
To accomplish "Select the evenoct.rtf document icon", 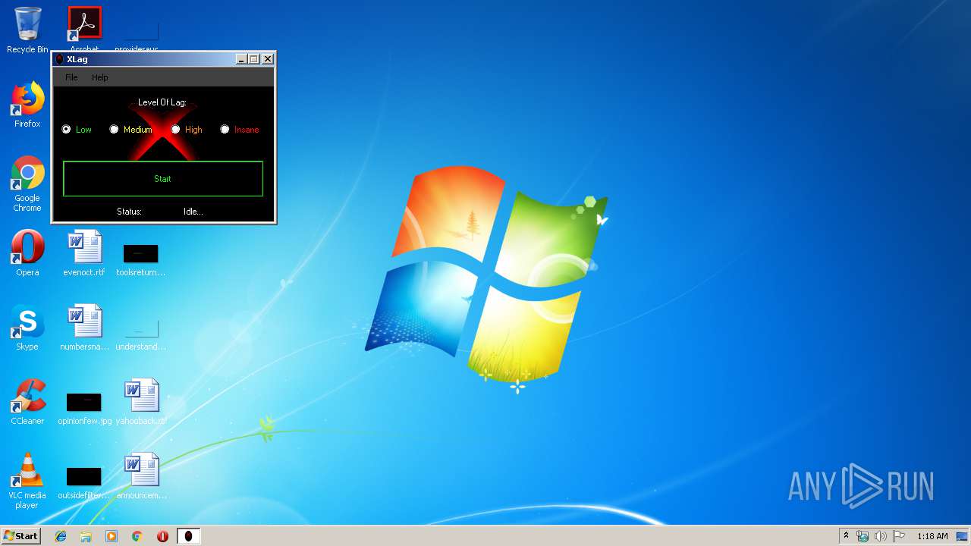I will (x=84, y=253).
